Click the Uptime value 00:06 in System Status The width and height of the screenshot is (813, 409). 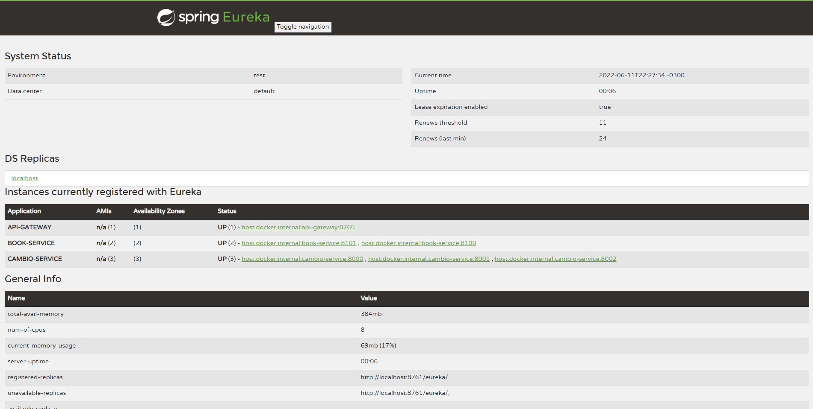coord(607,91)
